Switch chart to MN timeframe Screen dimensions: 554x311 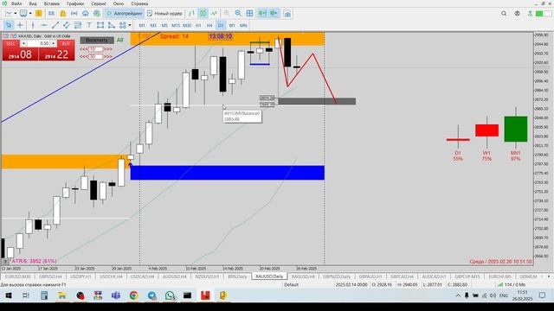pyautogui.click(x=243, y=25)
